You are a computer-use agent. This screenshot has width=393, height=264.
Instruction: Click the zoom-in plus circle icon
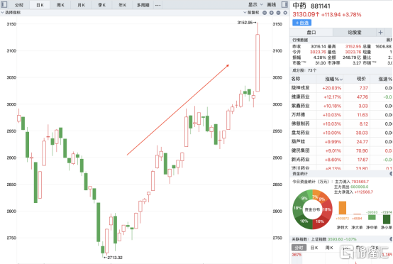point(272,13)
